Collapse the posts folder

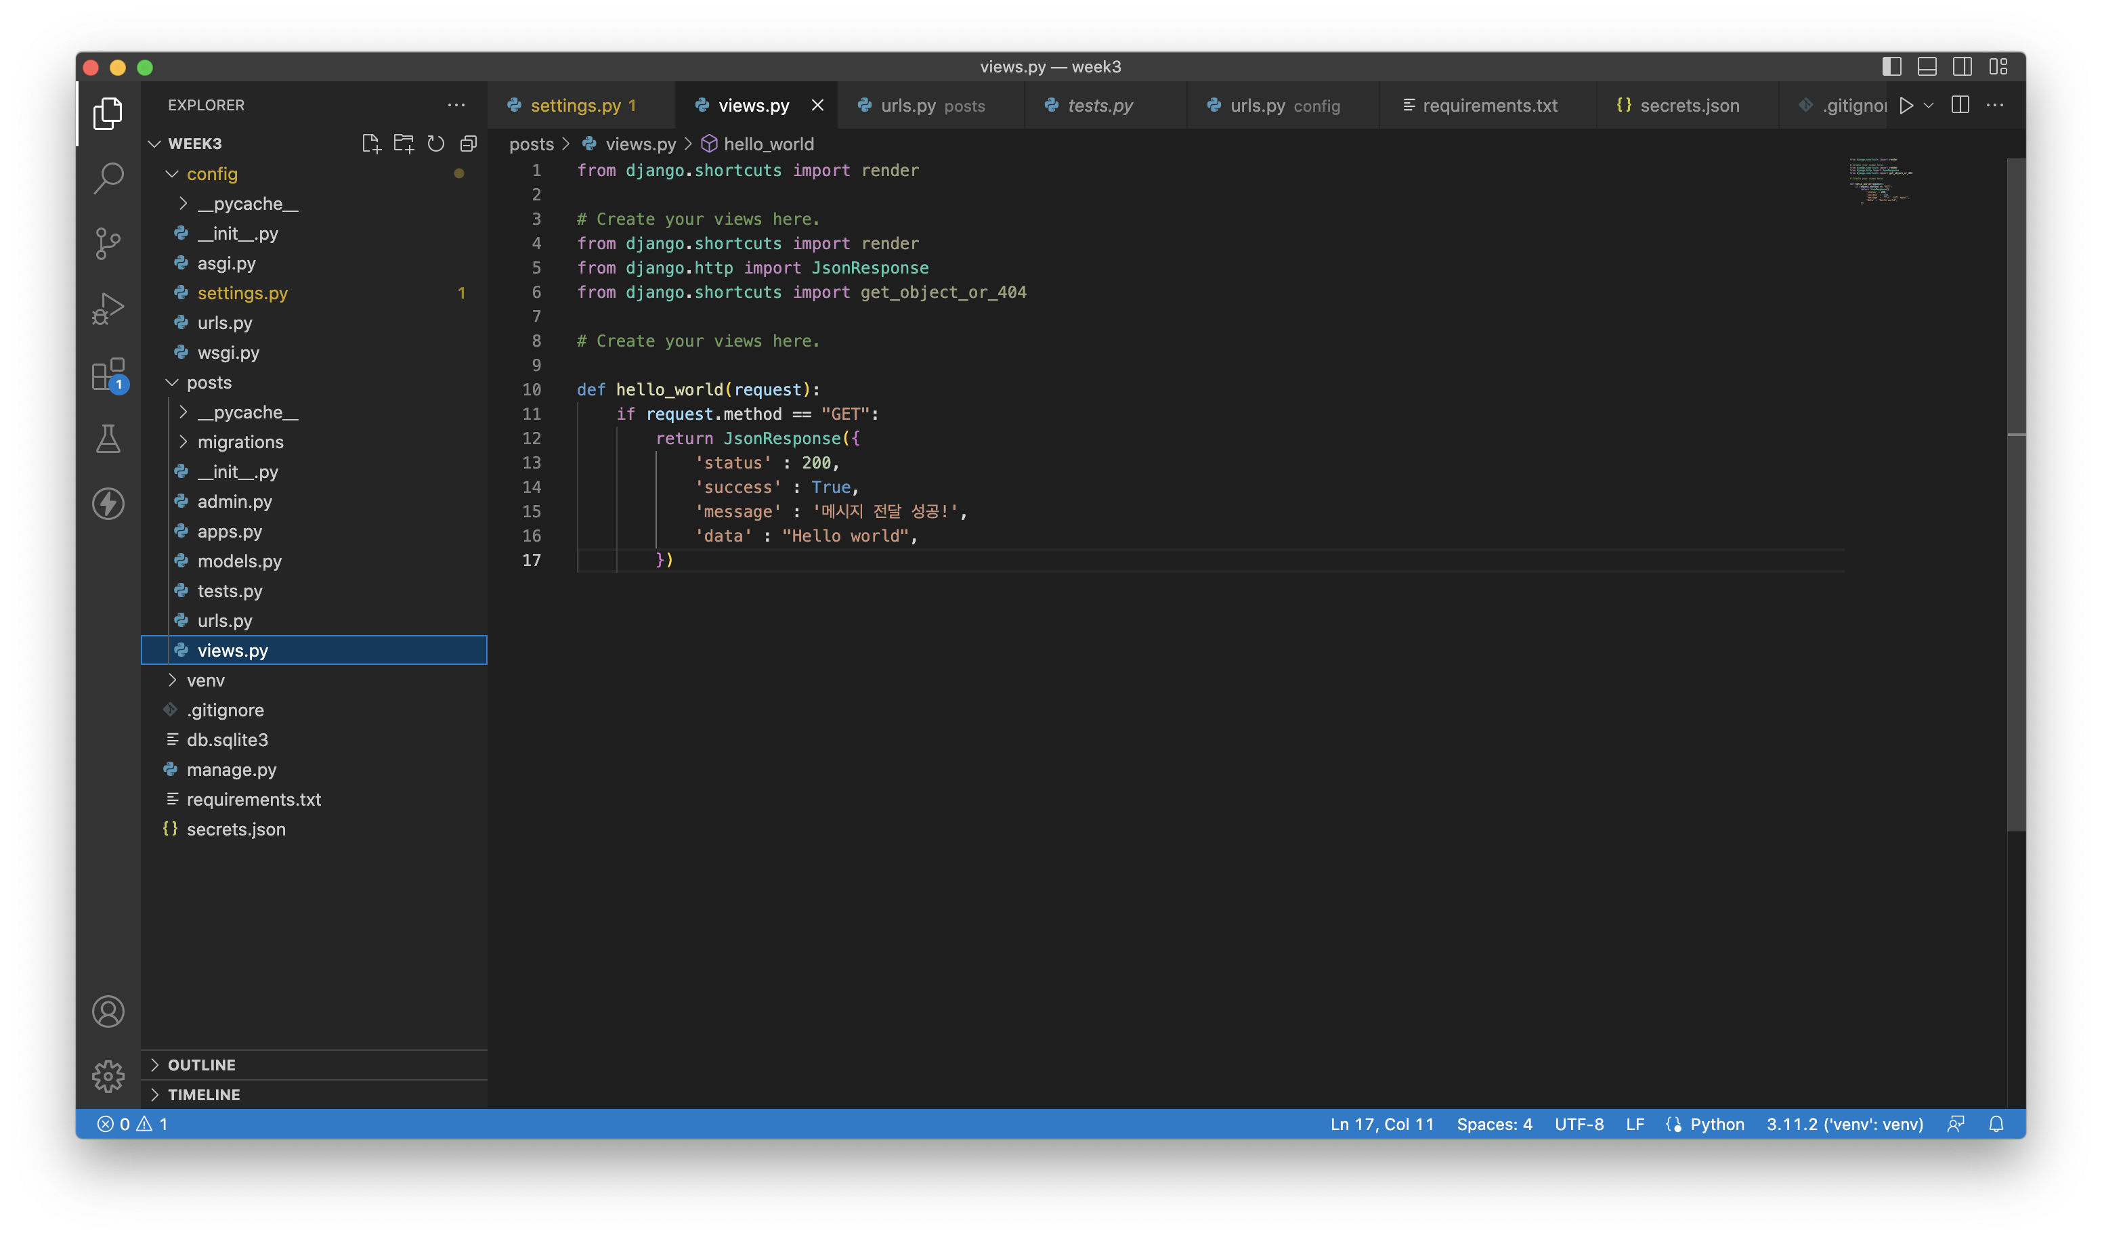click(314, 383)
